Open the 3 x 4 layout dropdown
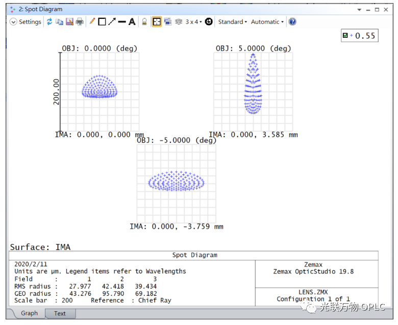The width and height of the screenshot is (398, 325). 193,22
